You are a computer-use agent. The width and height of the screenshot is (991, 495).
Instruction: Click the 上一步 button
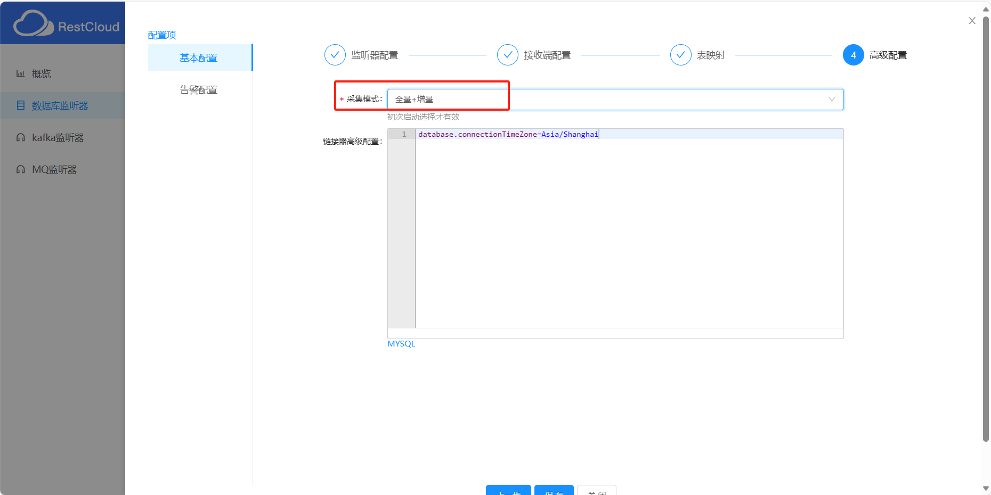[508, 491]
